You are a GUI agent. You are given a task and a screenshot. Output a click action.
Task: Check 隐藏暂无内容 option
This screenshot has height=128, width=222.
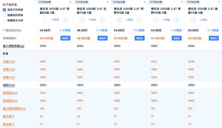pos(4,20)
